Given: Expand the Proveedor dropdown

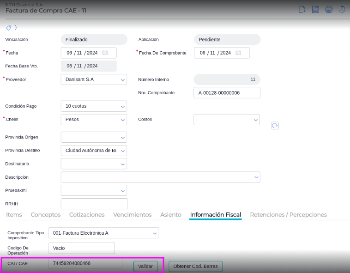Looking at the screenshot, I should tap(123, 80).
